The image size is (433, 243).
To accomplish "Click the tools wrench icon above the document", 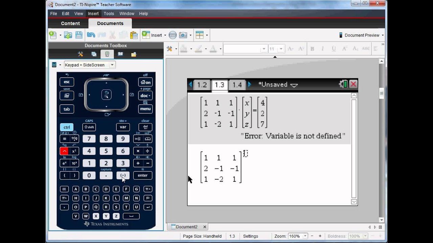I will (169, 49).
